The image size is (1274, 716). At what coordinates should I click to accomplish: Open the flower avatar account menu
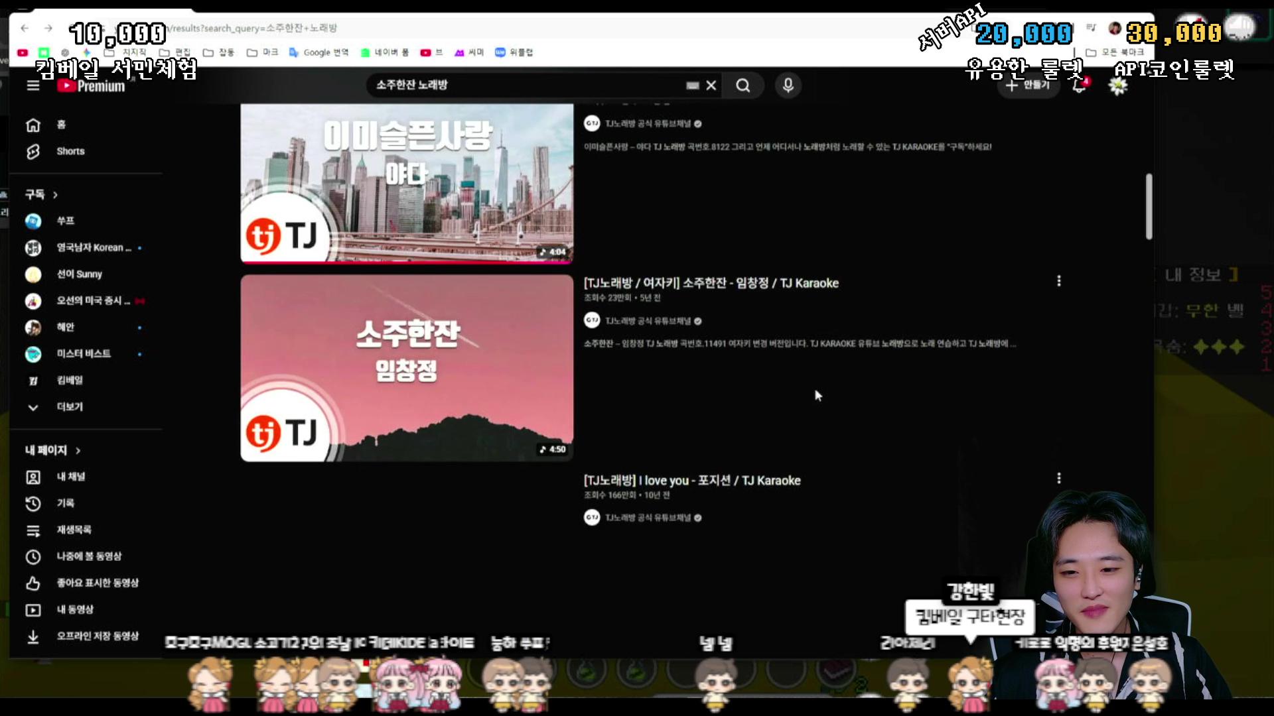1118,86
